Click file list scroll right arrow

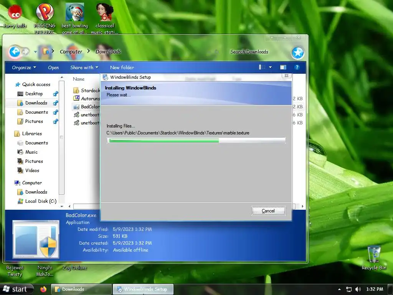(x=302, y=206)
